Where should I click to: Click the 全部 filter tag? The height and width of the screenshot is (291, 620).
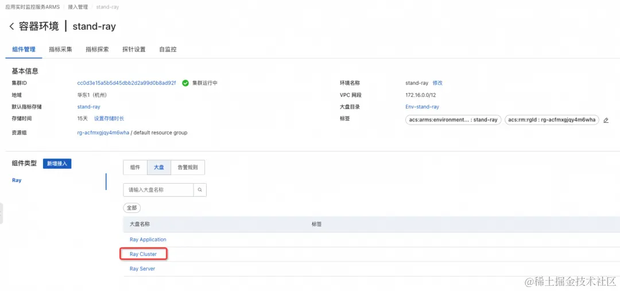coord(132,208)
